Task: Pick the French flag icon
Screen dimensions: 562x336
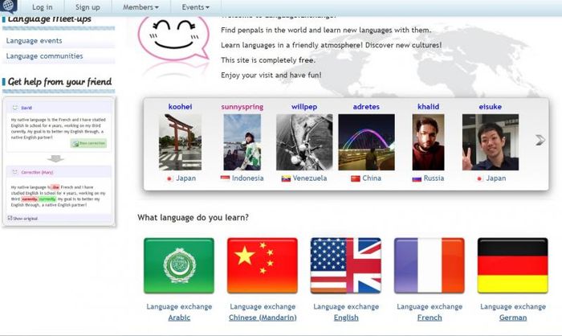Action: [x=430, y=265]
